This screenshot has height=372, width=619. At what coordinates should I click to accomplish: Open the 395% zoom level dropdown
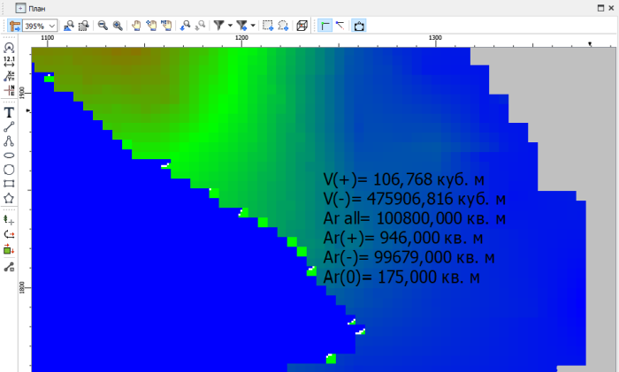tap(52, 27)
